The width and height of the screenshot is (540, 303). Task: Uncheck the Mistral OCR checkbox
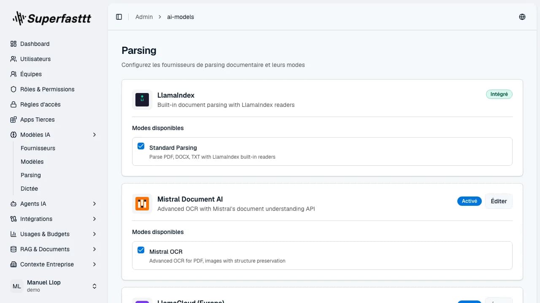coord(141,250)
